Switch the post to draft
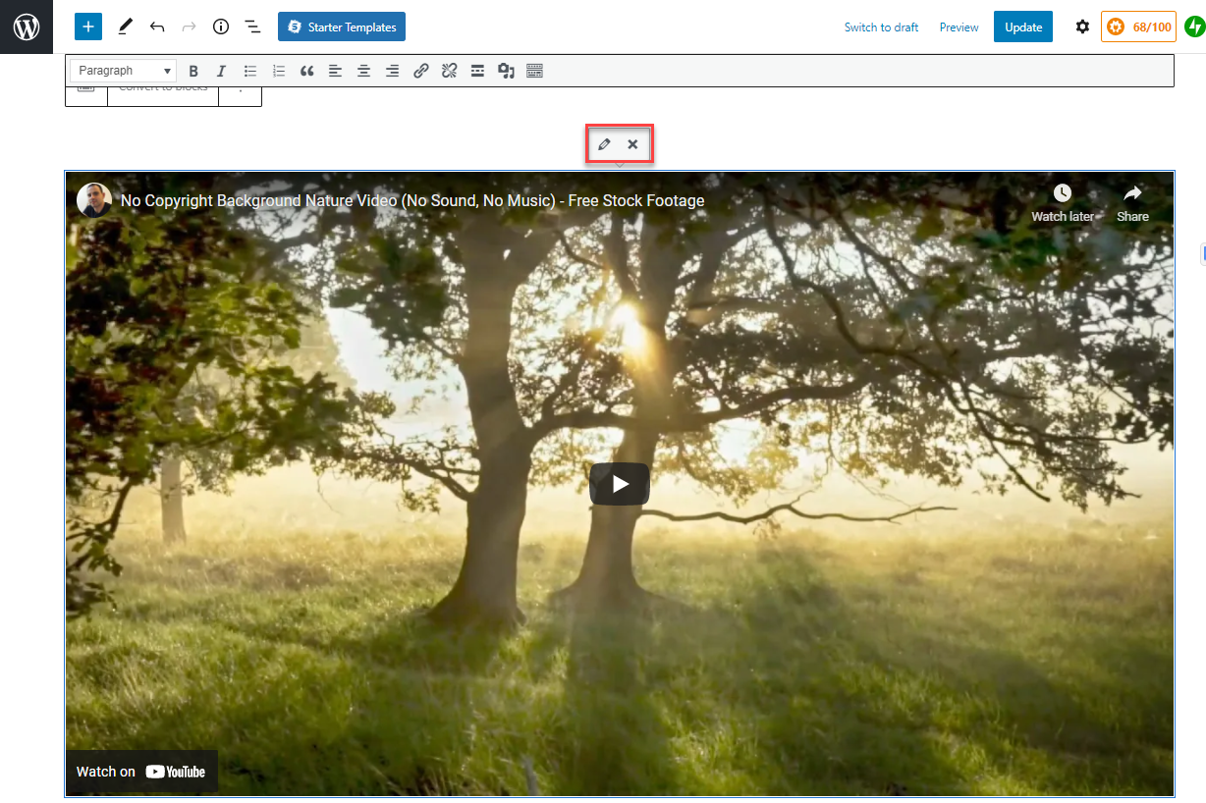 [x=881, y=27]
